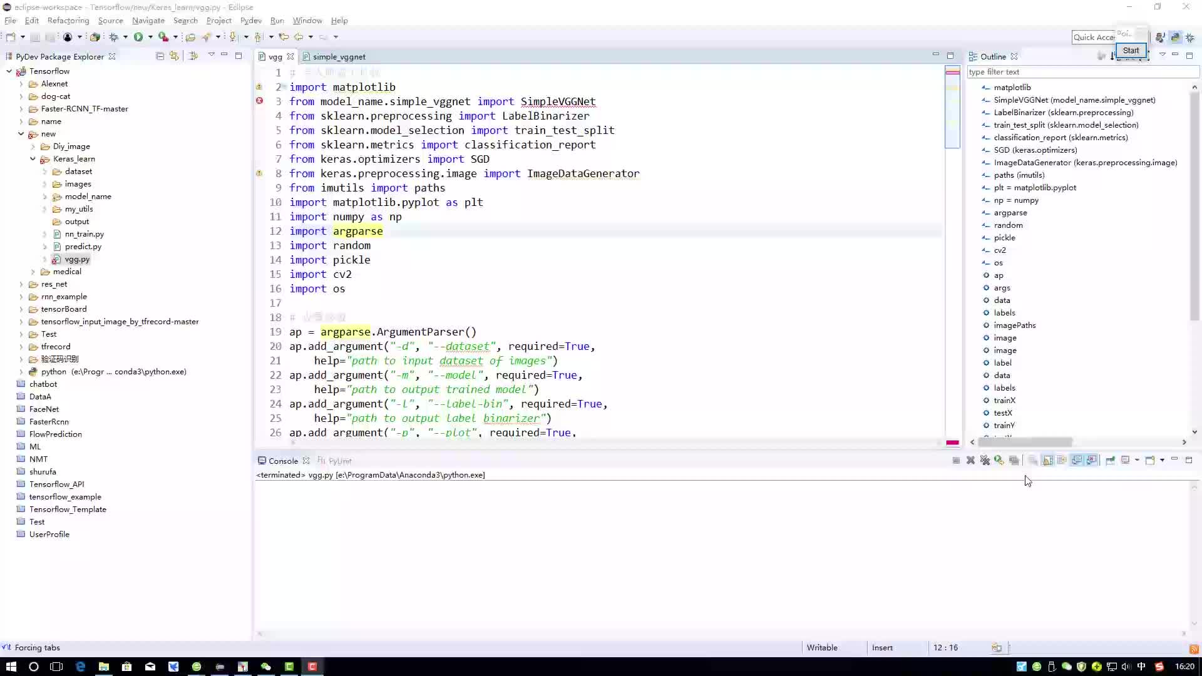
Task: Click the Start button
Action: click(x=1131, y=51)
